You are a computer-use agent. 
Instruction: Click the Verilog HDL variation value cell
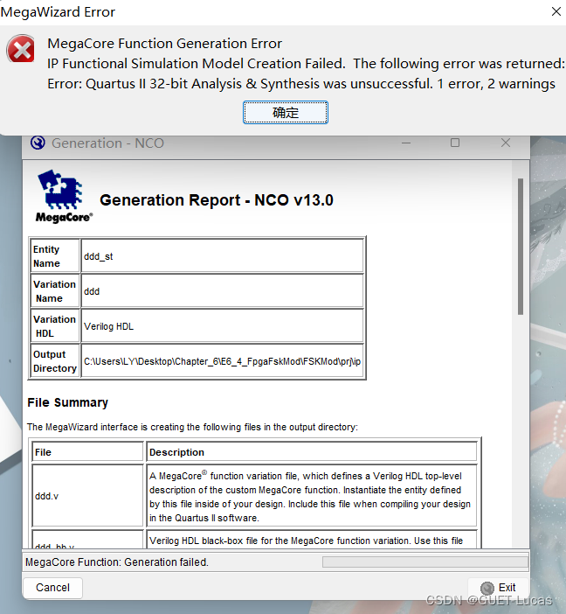coord(223,326)
